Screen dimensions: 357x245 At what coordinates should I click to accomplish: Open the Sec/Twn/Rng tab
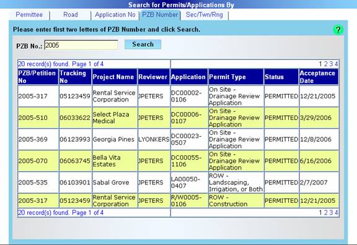pos(205,15)
